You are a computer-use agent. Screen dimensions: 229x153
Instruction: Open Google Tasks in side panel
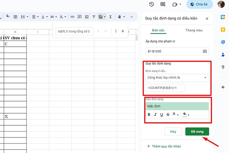click(223, 42)
